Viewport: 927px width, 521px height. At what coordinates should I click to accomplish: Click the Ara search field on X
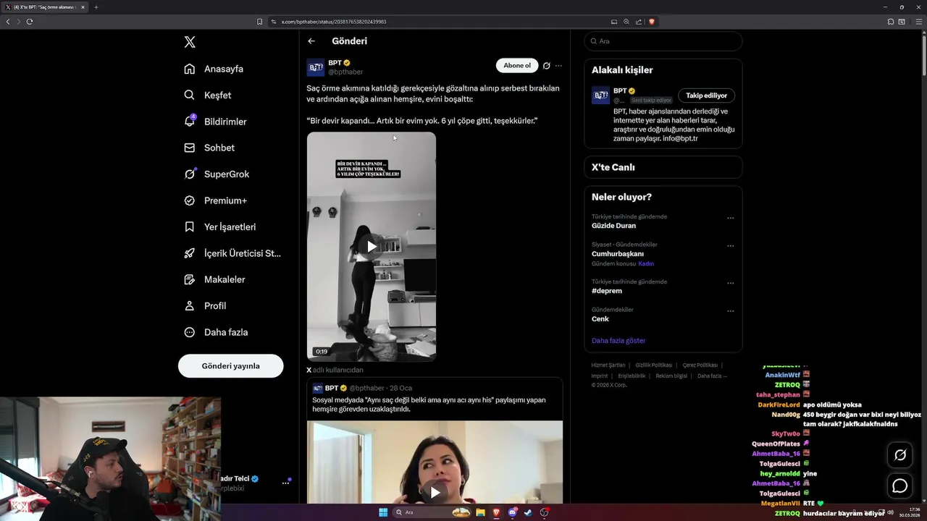pyautogui.click(x=663, y=41)
